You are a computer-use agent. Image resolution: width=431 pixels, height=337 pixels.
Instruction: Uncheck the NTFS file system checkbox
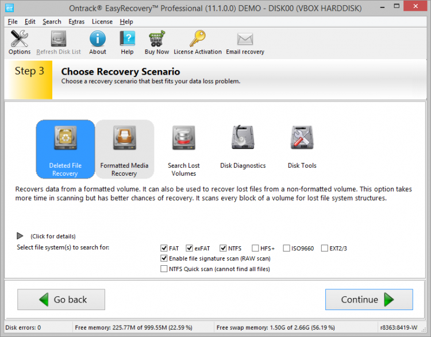[223, 248]
